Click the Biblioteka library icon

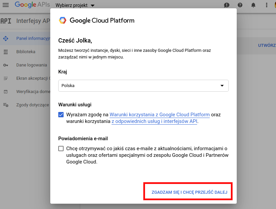click(6, 52)
